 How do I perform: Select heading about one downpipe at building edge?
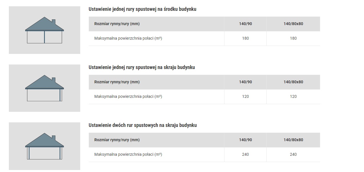(x=142, y=67)
